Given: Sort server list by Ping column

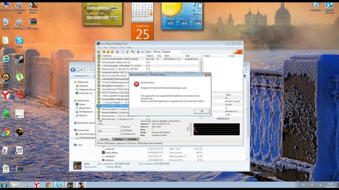Looking at the screenshot, I should [159, 56].
